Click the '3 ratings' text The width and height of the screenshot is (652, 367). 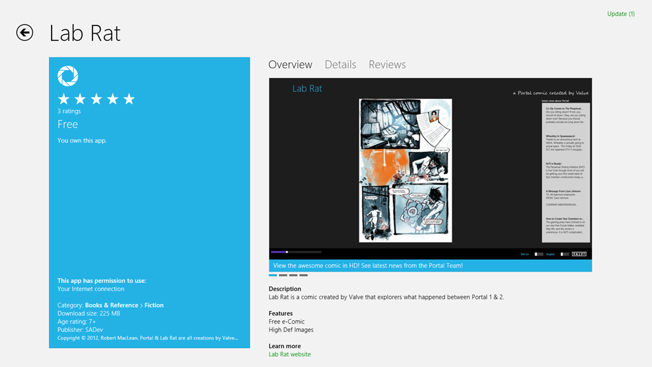[x=69, y=111]
